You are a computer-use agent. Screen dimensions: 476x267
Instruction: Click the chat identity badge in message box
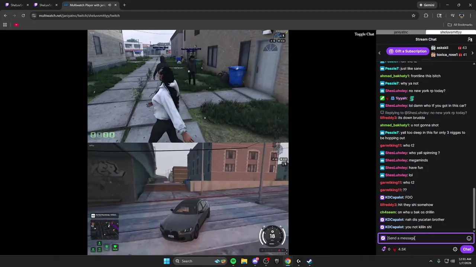tap(383, 238)
